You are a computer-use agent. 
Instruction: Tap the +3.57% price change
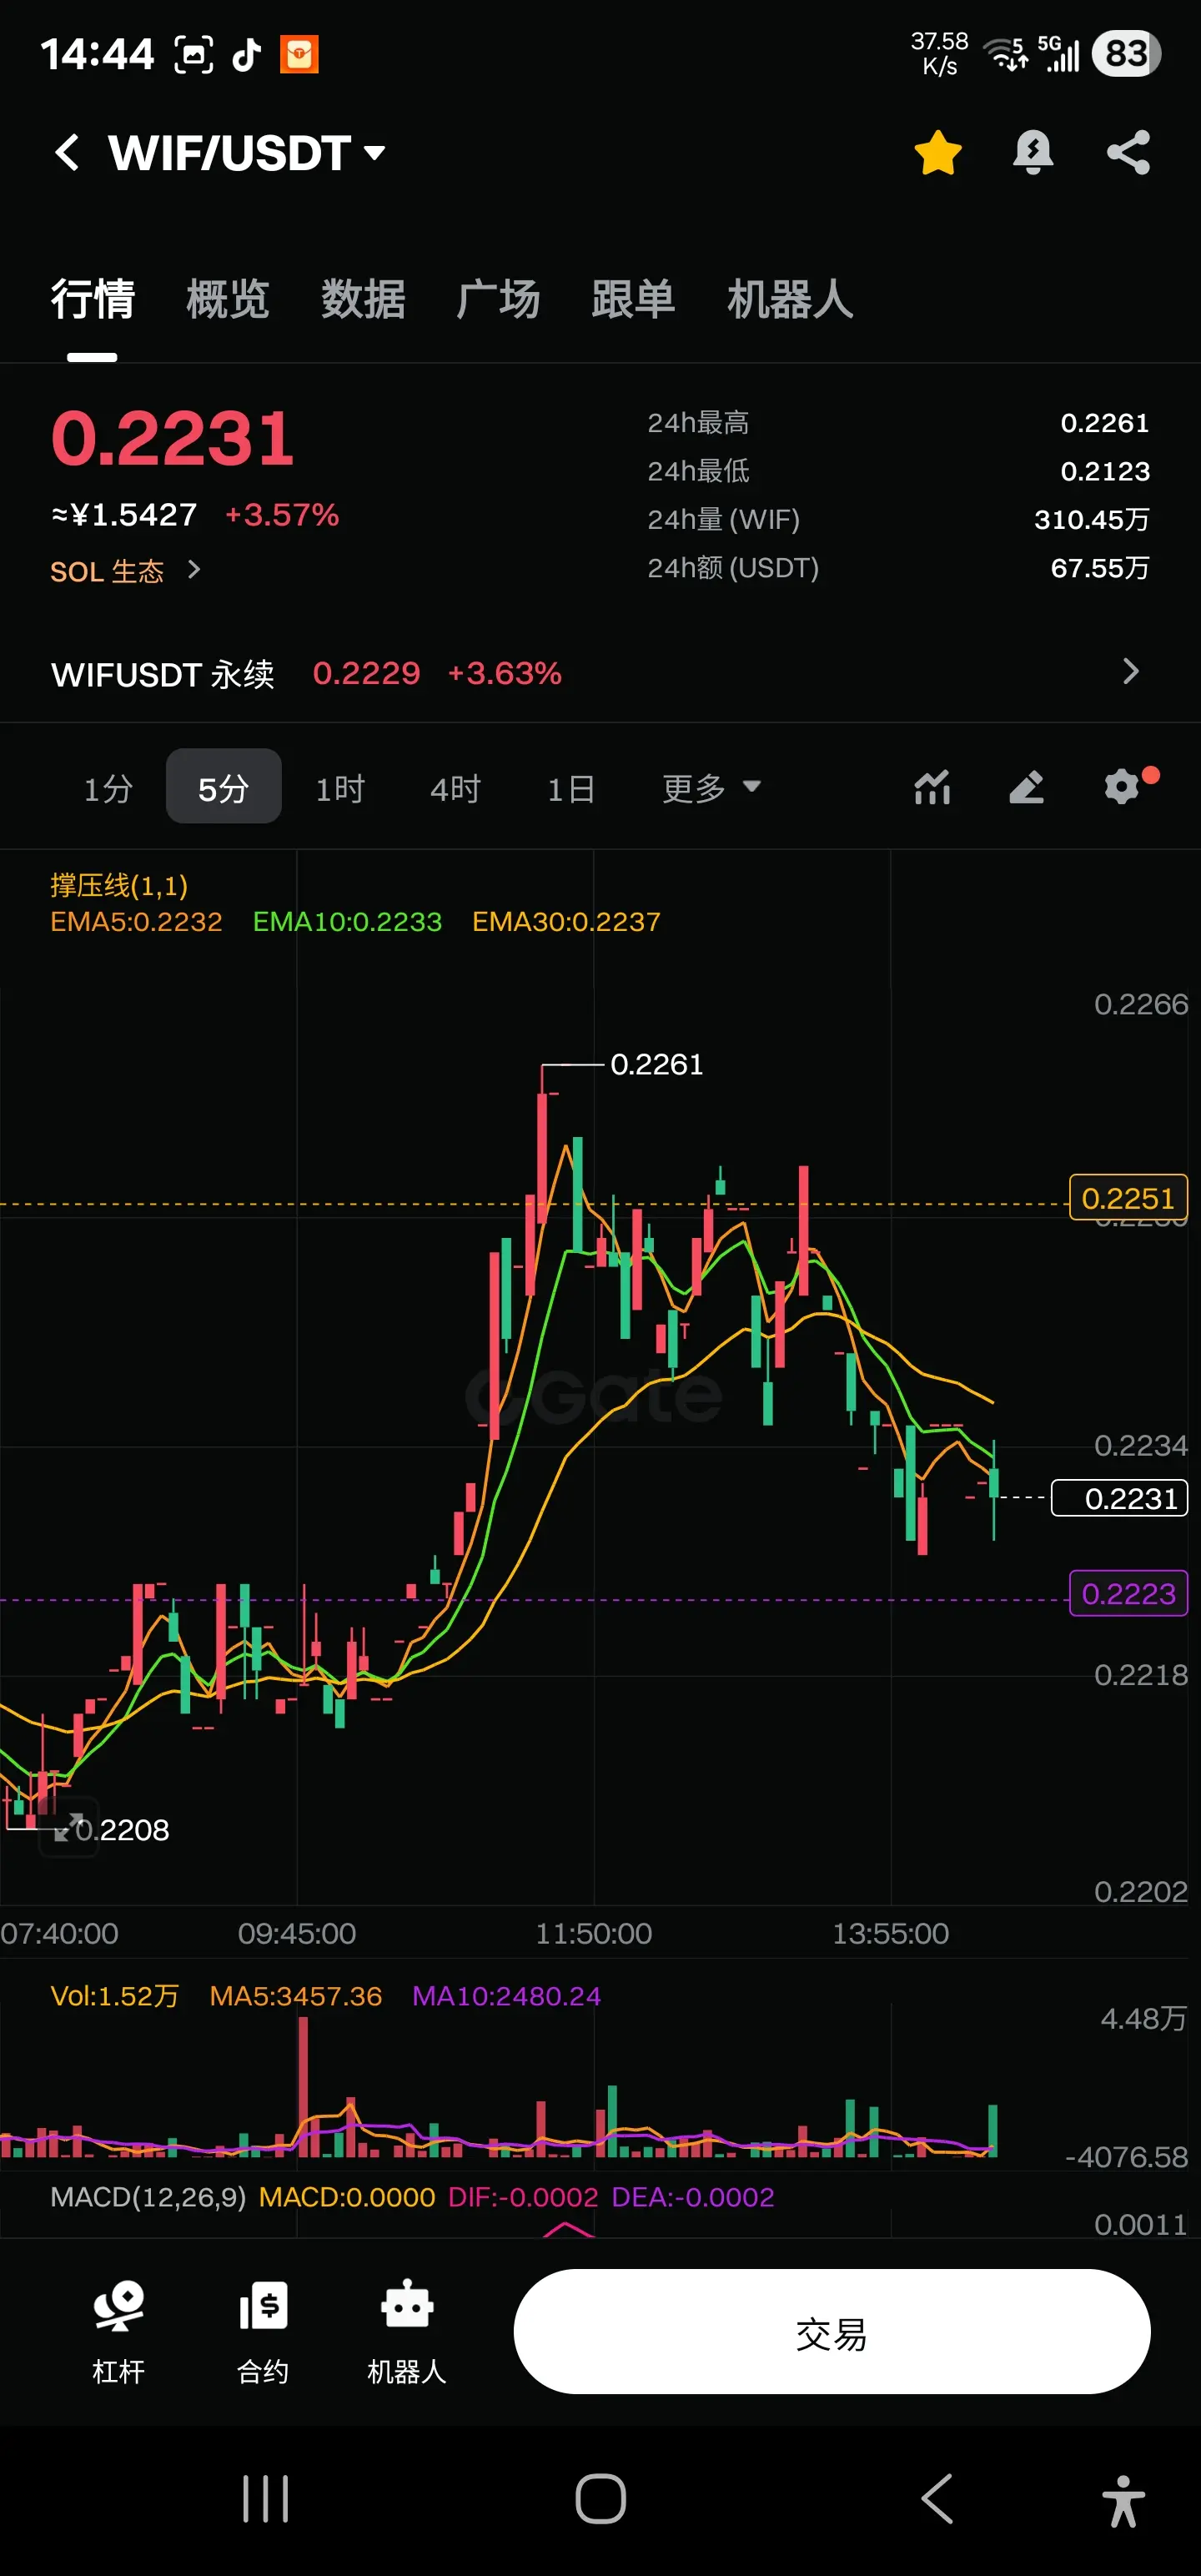(x=282, y=514)
